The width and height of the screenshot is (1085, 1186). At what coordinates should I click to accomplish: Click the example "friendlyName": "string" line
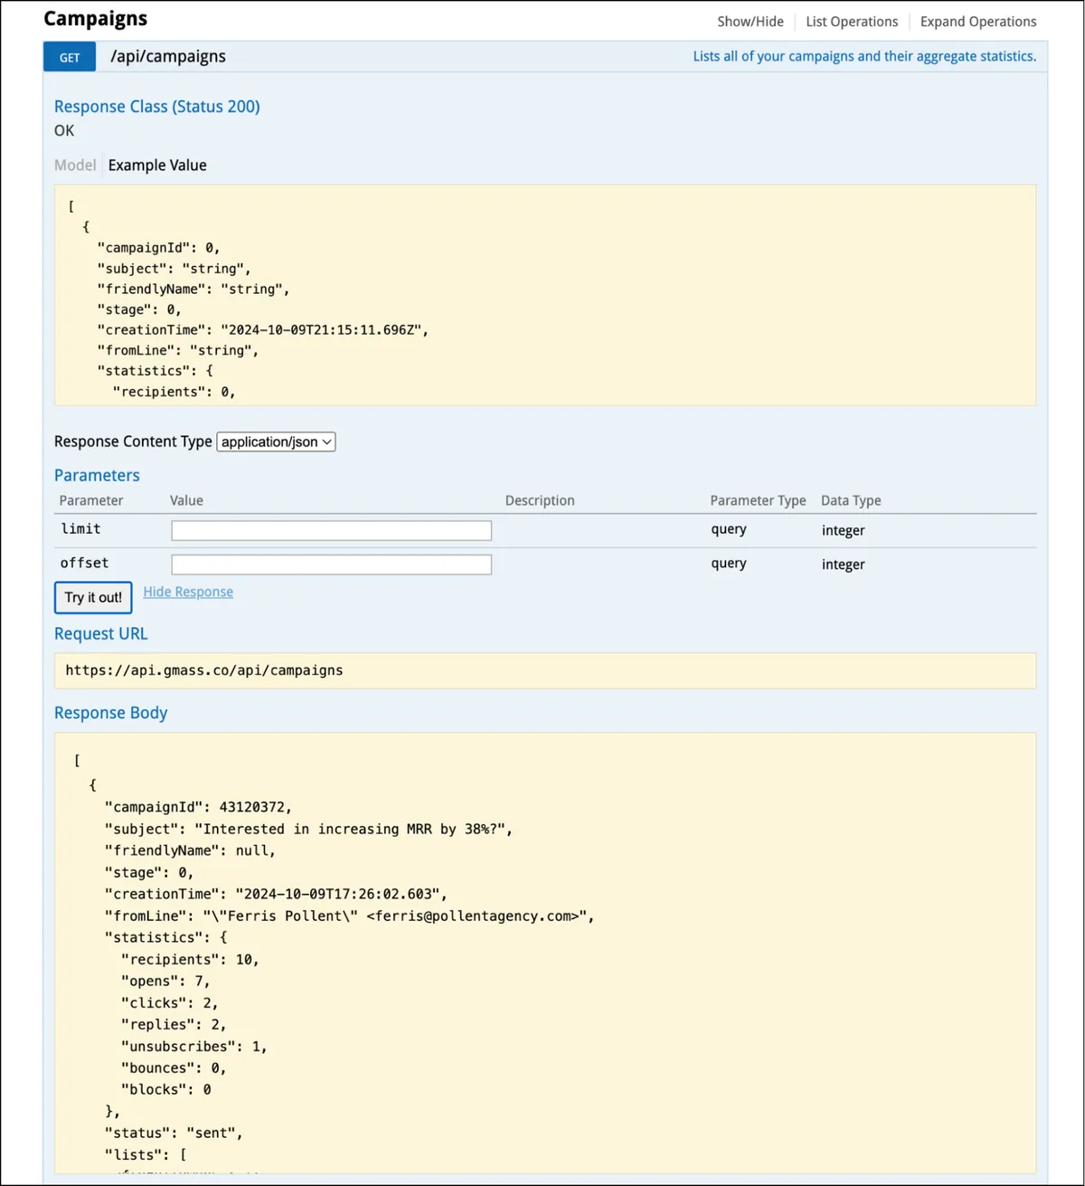point(193,289)
